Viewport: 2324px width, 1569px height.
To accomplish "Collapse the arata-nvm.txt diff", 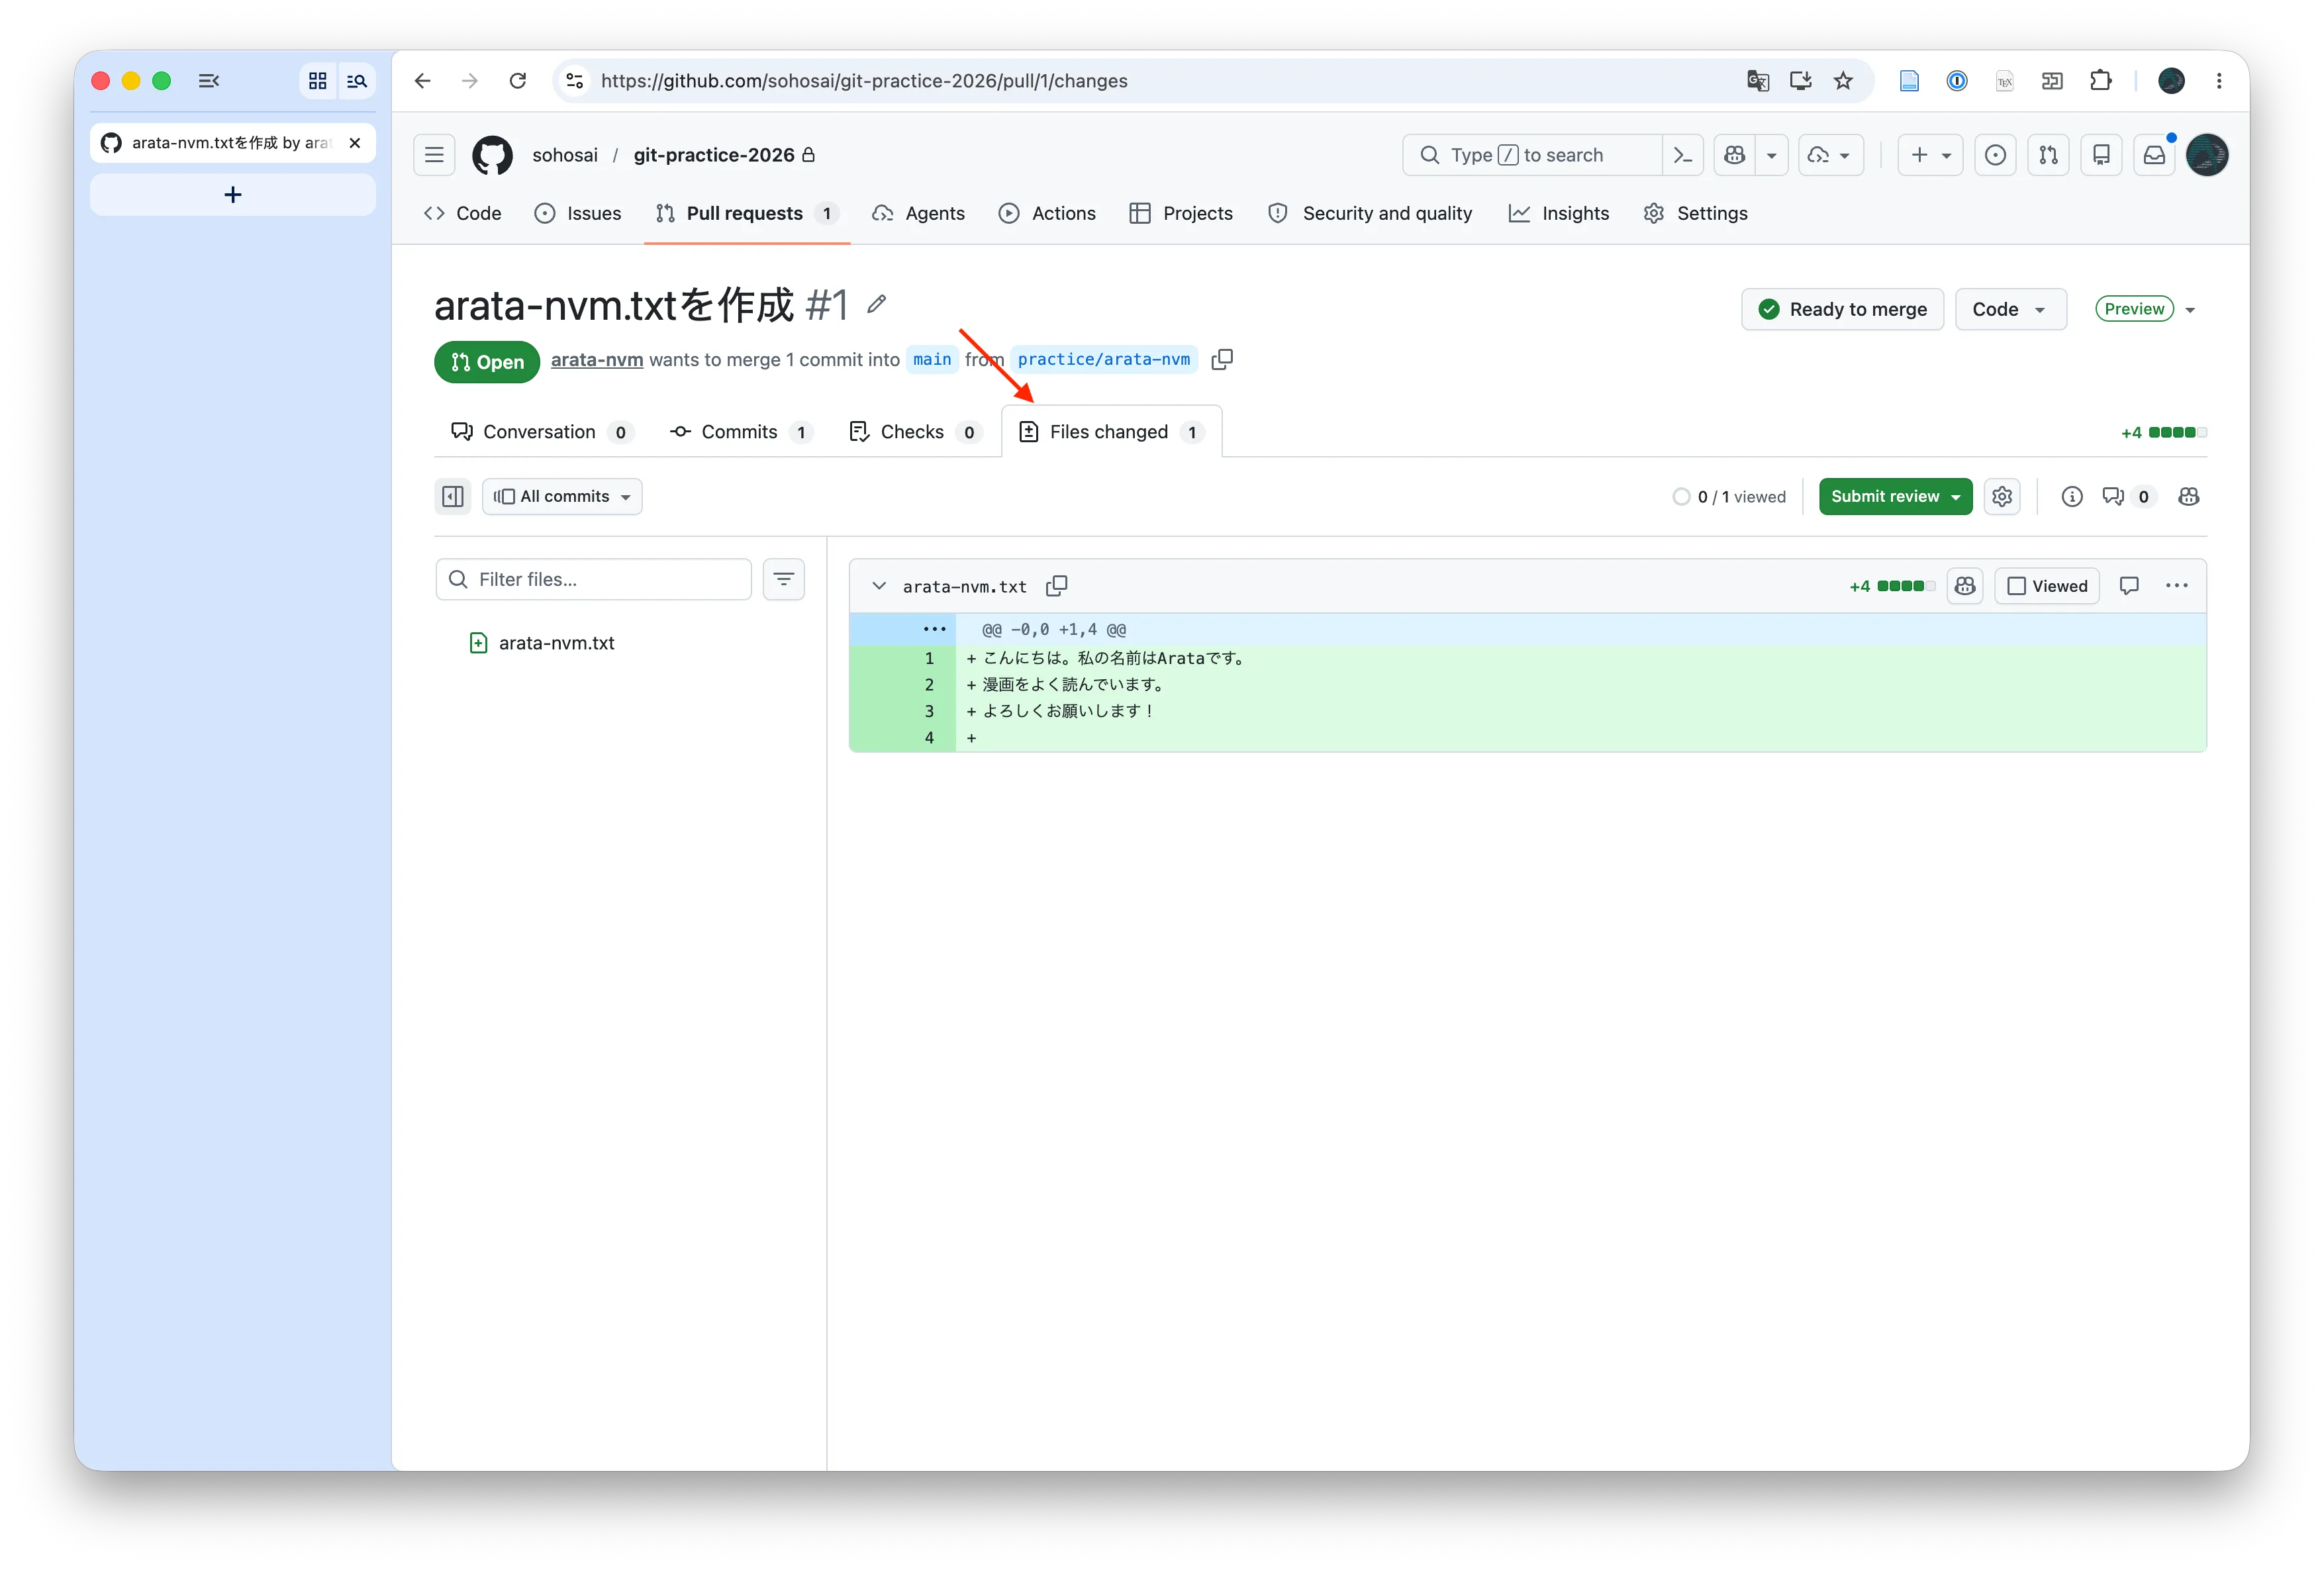I will click(879, 586).
